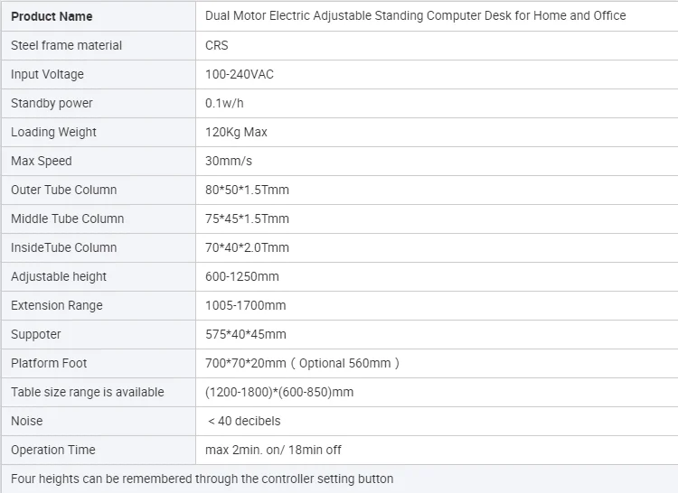The width and height of the screenshot is (678, 493).
Task: Click the Table size range is available label
Action: (x=88, y=392)
